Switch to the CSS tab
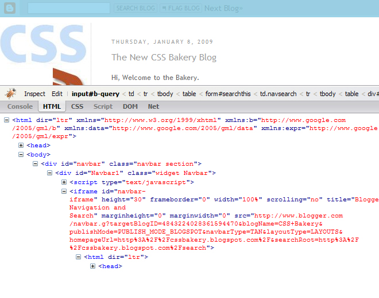The image size is (379, 298). (x=77, y=106)
